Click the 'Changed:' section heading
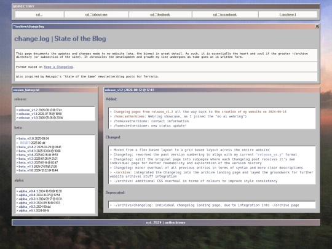Screen dimensions: 332x249 113,137
